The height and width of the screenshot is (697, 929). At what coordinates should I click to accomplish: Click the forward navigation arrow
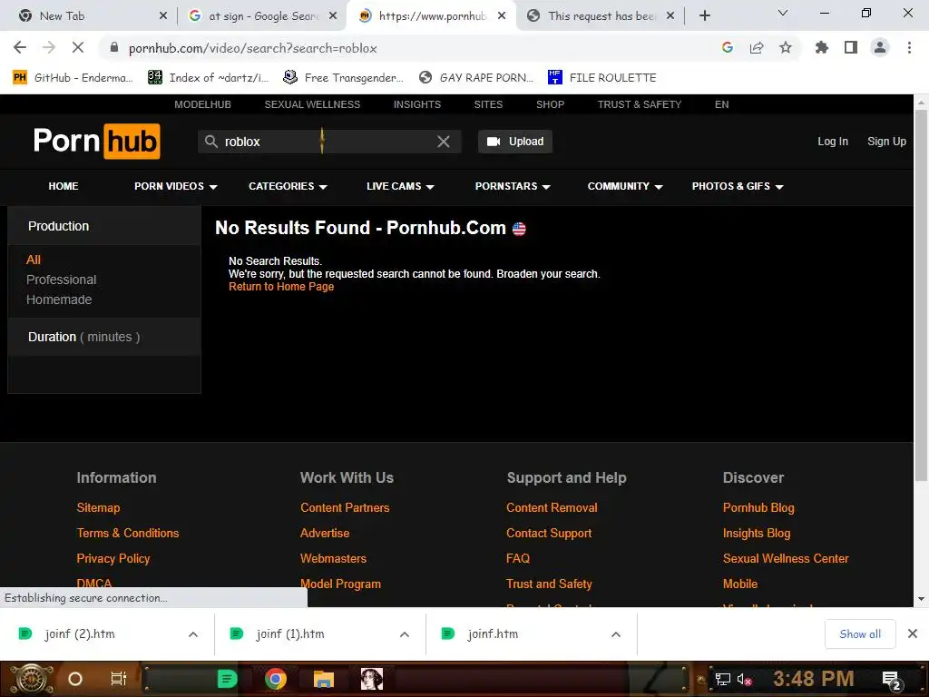point(49,47)
